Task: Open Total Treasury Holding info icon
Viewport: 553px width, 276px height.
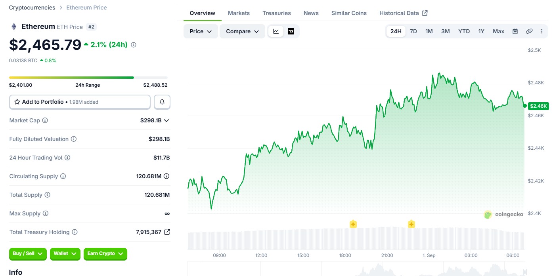Action: point(75,232)
